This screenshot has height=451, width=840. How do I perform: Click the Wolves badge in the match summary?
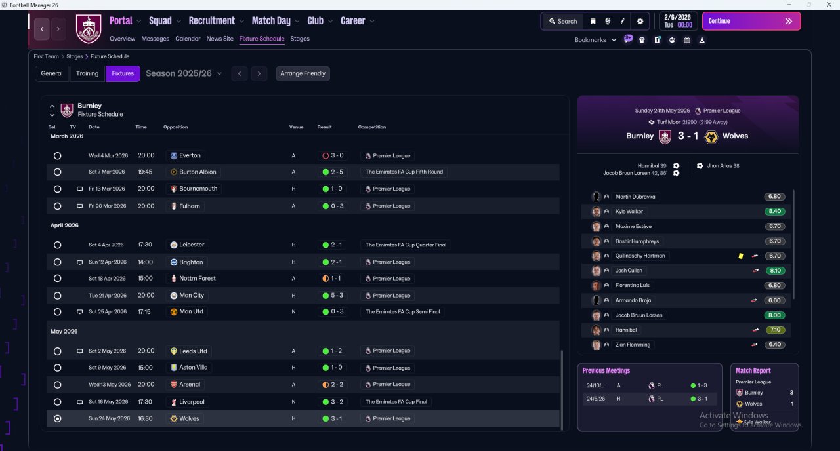(711, 136)
